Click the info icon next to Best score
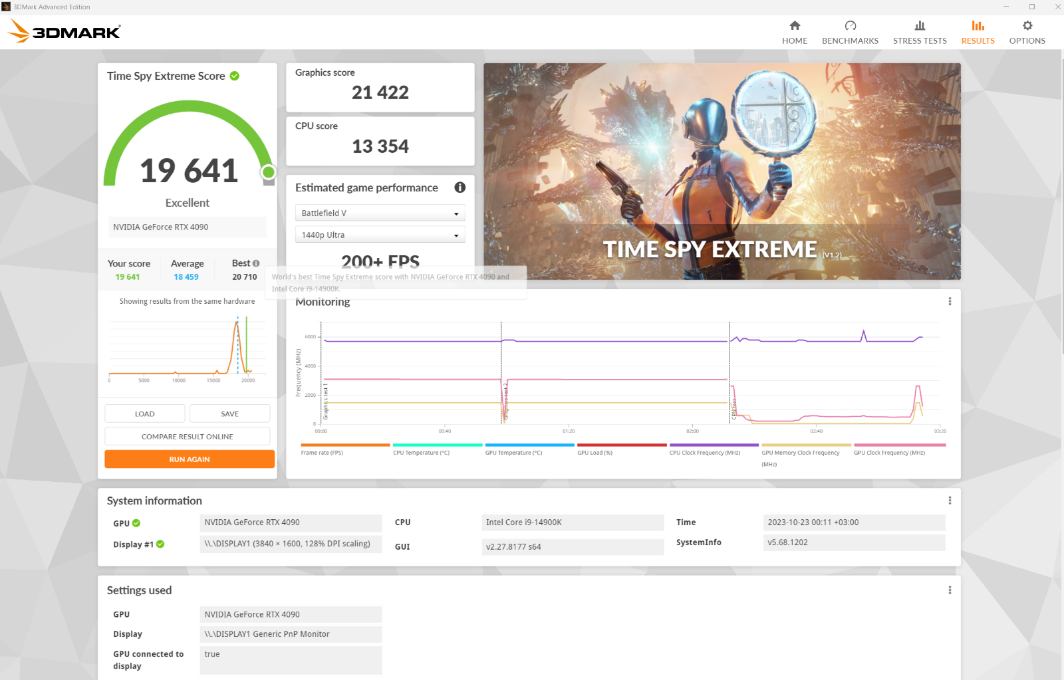Viewport: 1064px width, 680px height. (x=256, y=263)
